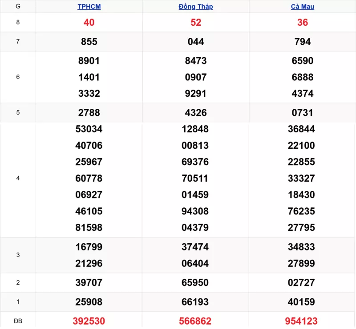This screenshot has width=356, height=329.
Task: Select the prize-6 number 6888
Action: [303, 77]
